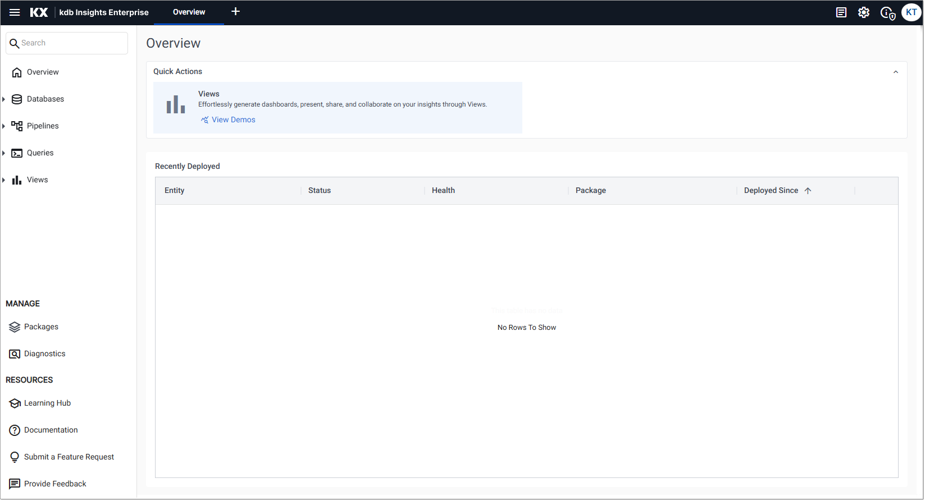925x501 pixels.
Task: Click the Views bar chart icon in Quick Actions
Action: (x=176, y=105)
